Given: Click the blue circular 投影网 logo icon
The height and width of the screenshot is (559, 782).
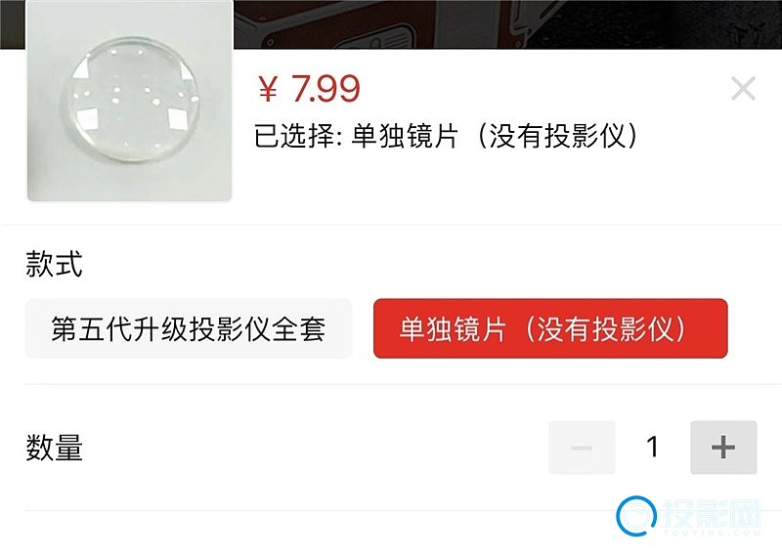Looking at the screenshot, I should [636, 516].
